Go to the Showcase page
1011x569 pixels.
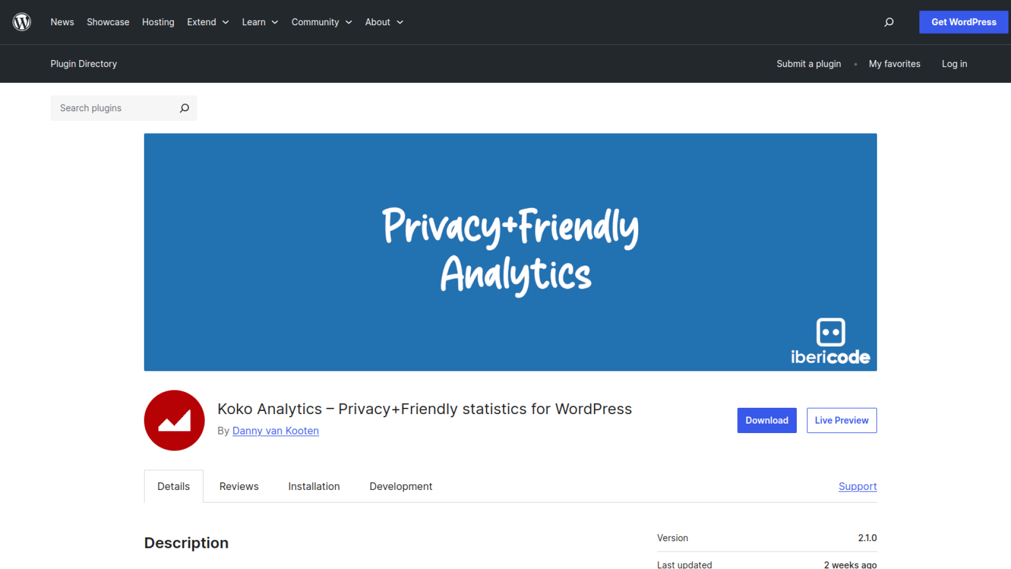point(108,22)
